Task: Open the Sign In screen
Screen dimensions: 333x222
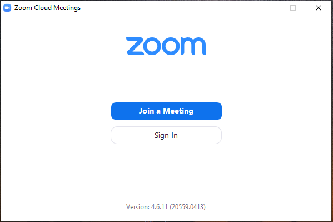Action: (x=166, y=135)
